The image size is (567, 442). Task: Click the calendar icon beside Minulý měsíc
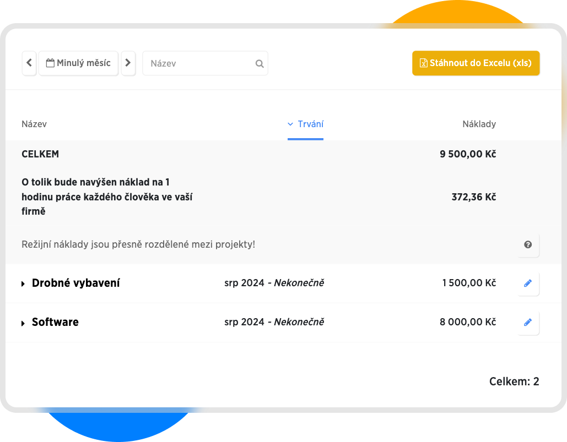tap(50, 63)
